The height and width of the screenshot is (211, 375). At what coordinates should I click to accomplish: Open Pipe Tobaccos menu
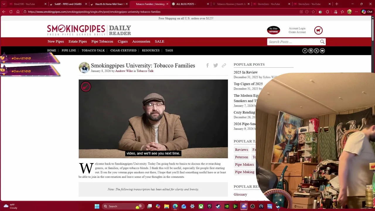tap(102, 42)
